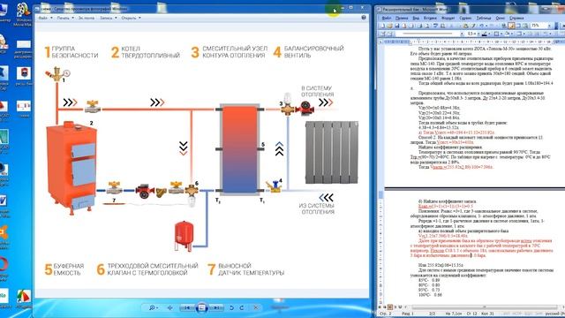This screenshot has height=318, width=565.
Task: Open the Справка menu in Word
Action: point(516,18)
